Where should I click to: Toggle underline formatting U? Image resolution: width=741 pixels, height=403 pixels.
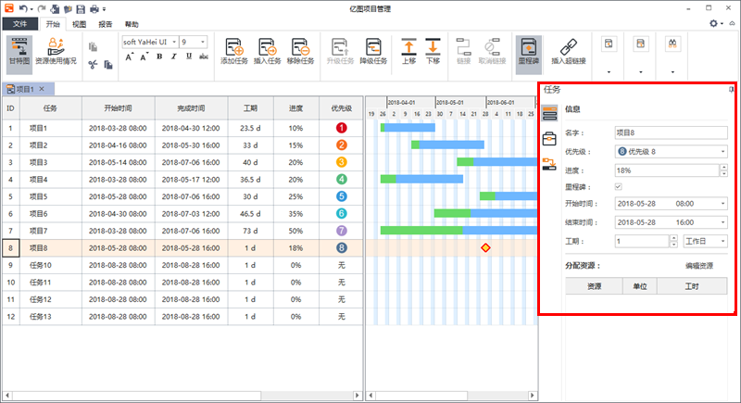(189, 57)
